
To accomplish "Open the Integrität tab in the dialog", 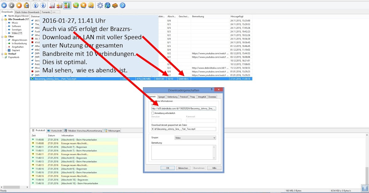I will [x=202, y=97].
